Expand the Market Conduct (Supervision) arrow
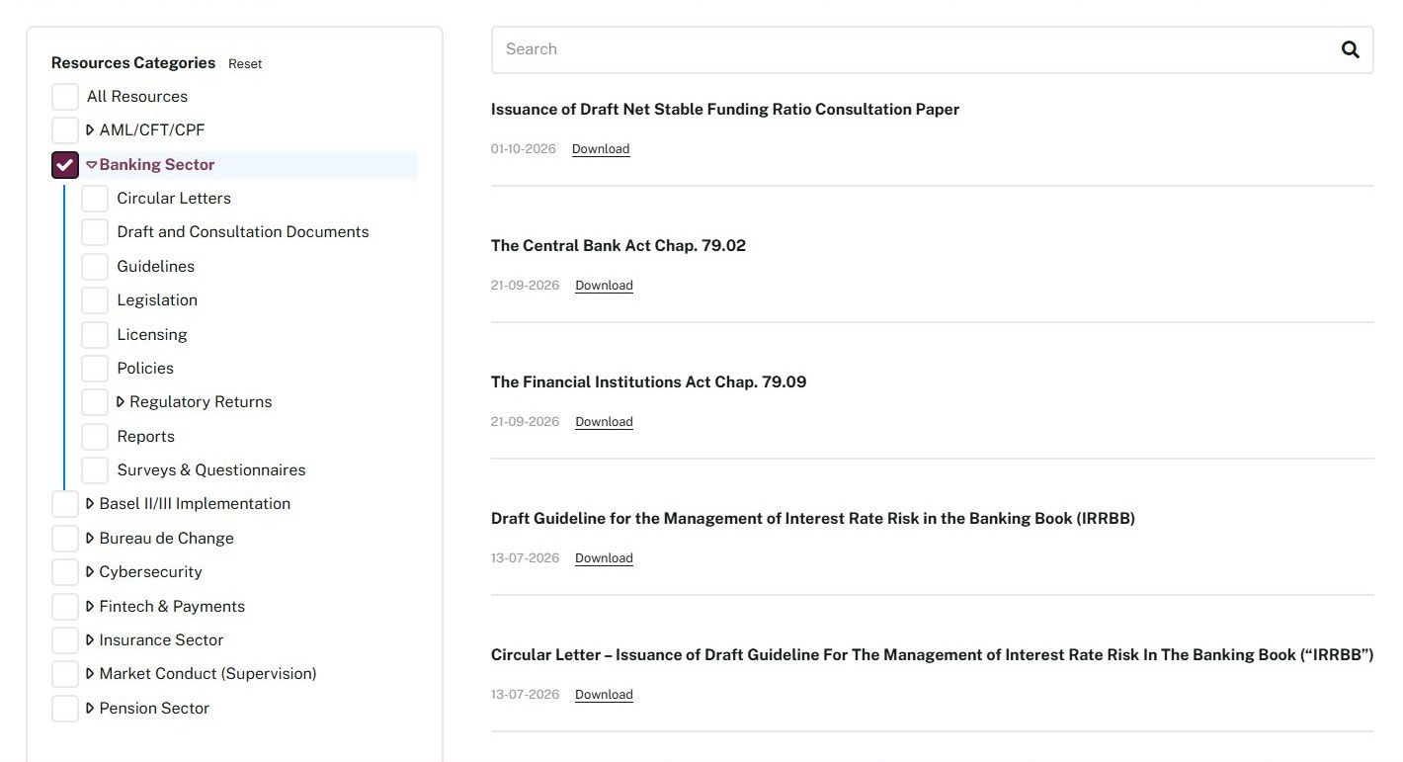 [x=90, y=674]
